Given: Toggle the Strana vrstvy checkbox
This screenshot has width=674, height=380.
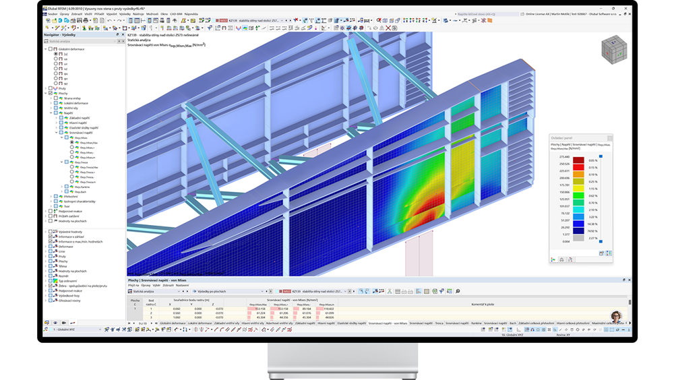Looking at the screenshot, I should coord(56,98).
